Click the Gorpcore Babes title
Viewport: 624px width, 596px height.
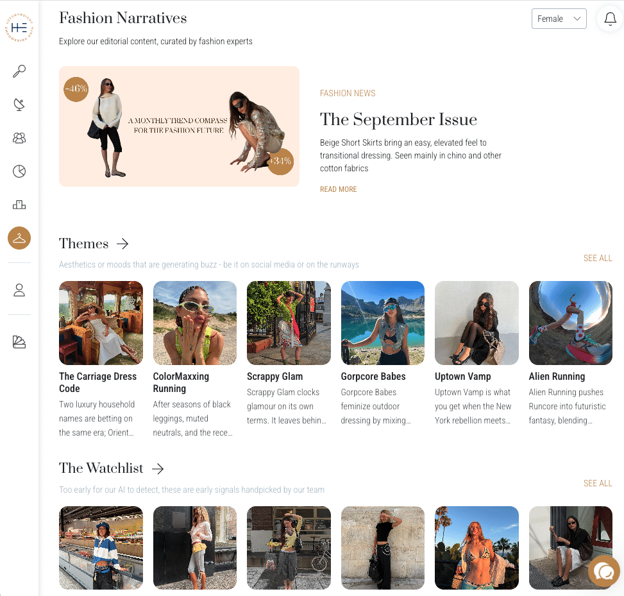pos(373,376)
